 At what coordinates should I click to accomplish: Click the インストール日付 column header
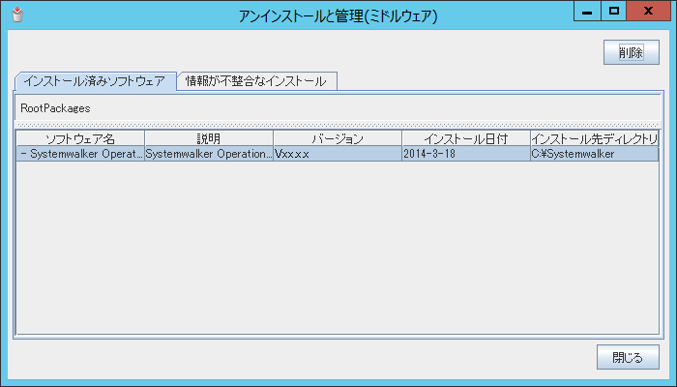[x=466, y=138]
